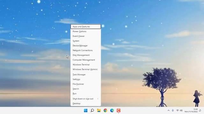Viewport: 204px width, 114px height.
Task: Expand Shut down or sign out submenu
Action: 86,99
